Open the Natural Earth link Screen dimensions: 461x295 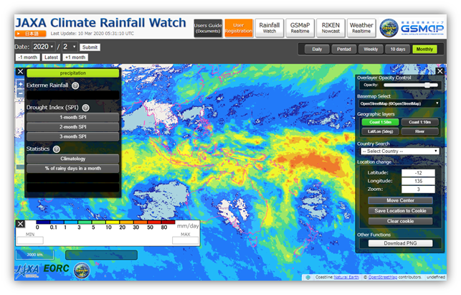tap(346, 277)
